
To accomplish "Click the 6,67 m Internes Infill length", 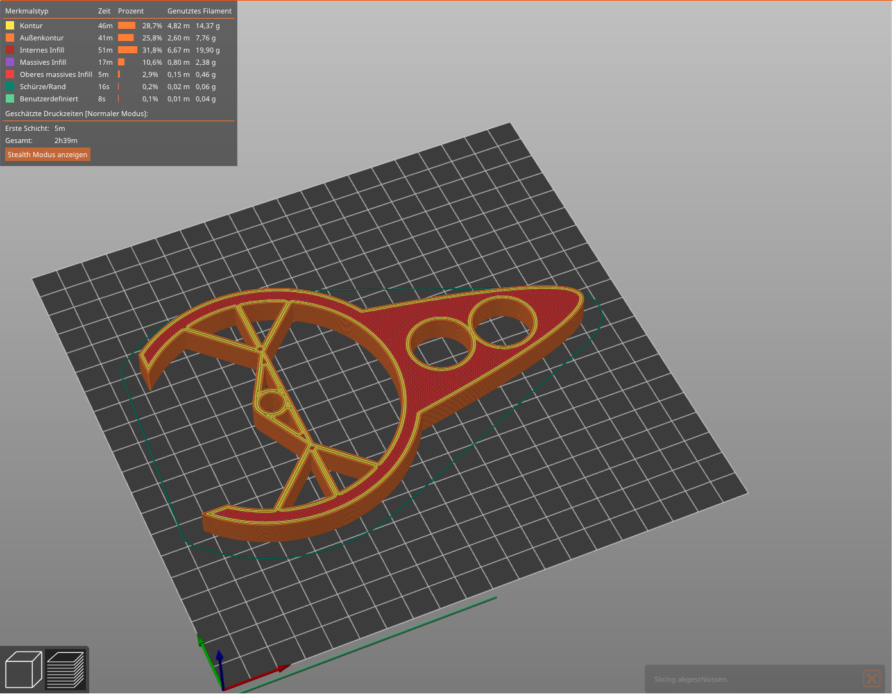I will [x=178, y=50].
